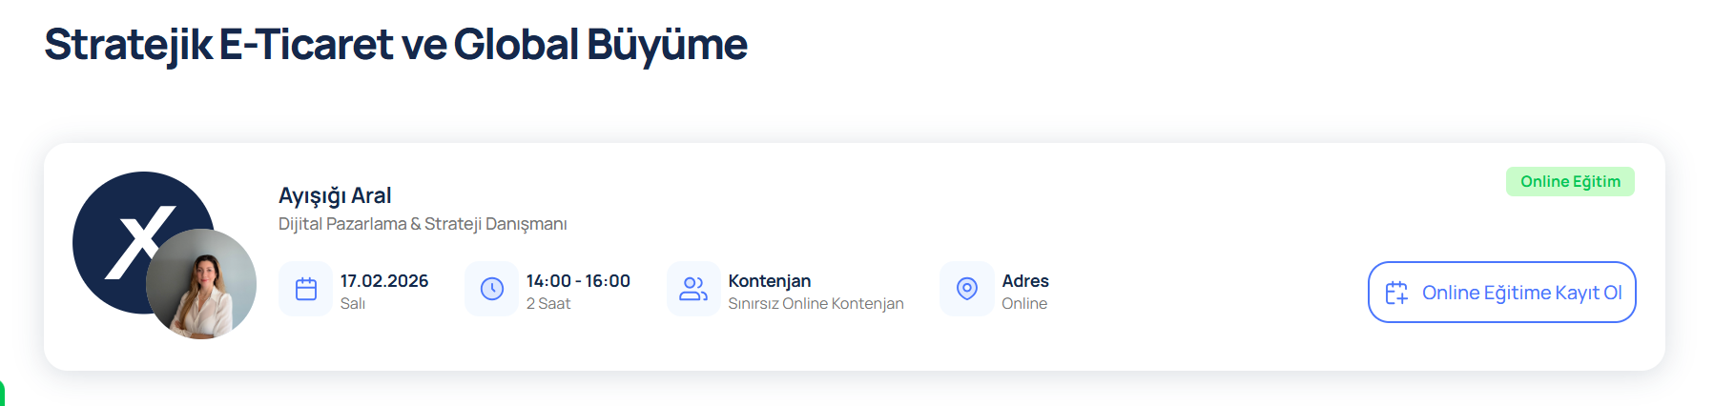The width and height of the screenshot is (1714, 406).
Task: Click the calendar-plus icon in the register button
Action: tap(1396, 293)
